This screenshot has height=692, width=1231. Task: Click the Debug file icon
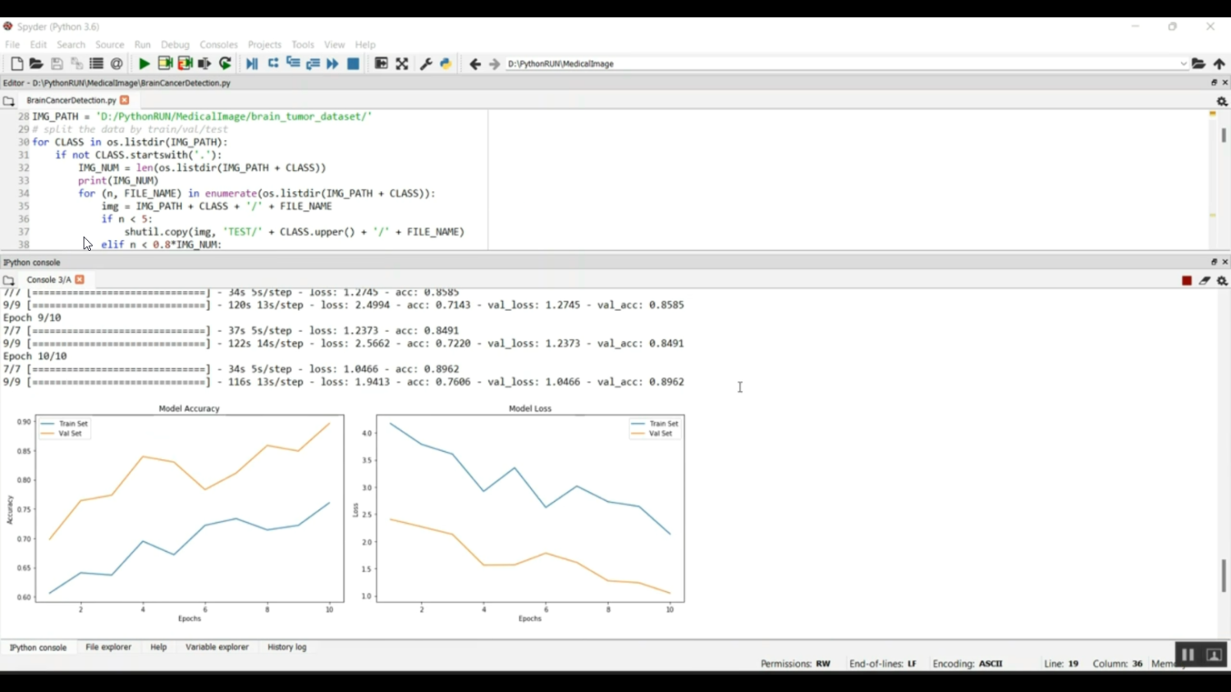pos(252,64)
